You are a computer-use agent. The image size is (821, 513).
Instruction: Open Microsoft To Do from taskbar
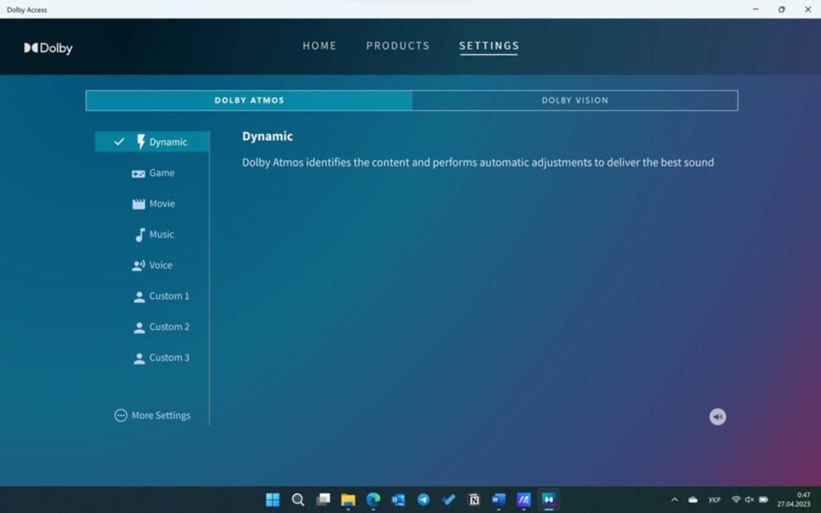tap(449, 499)
